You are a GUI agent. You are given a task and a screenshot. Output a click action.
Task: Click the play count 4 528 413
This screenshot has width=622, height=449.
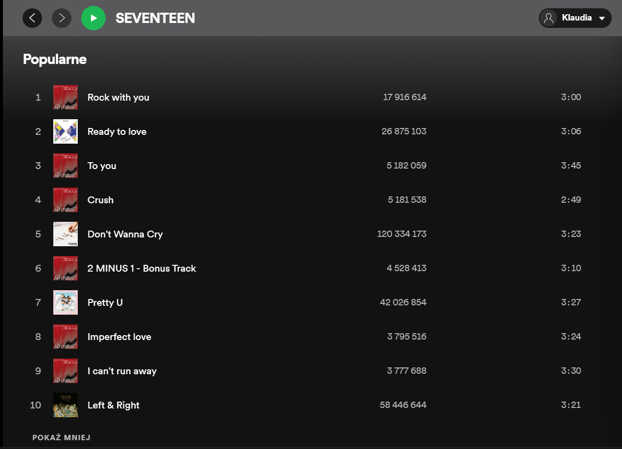[x=406, y=268]
